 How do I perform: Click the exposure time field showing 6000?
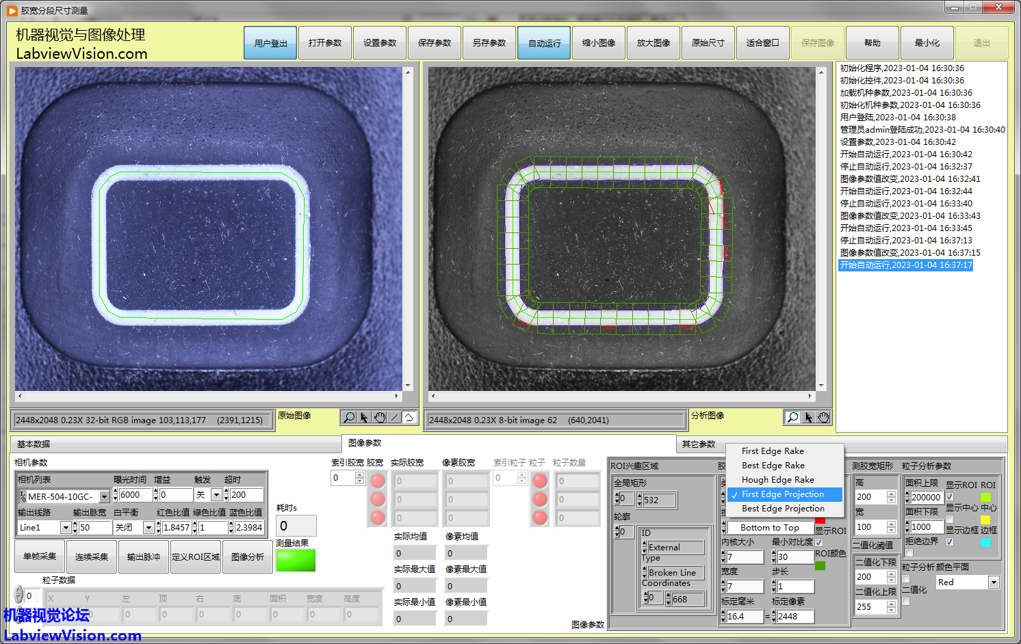135,494
